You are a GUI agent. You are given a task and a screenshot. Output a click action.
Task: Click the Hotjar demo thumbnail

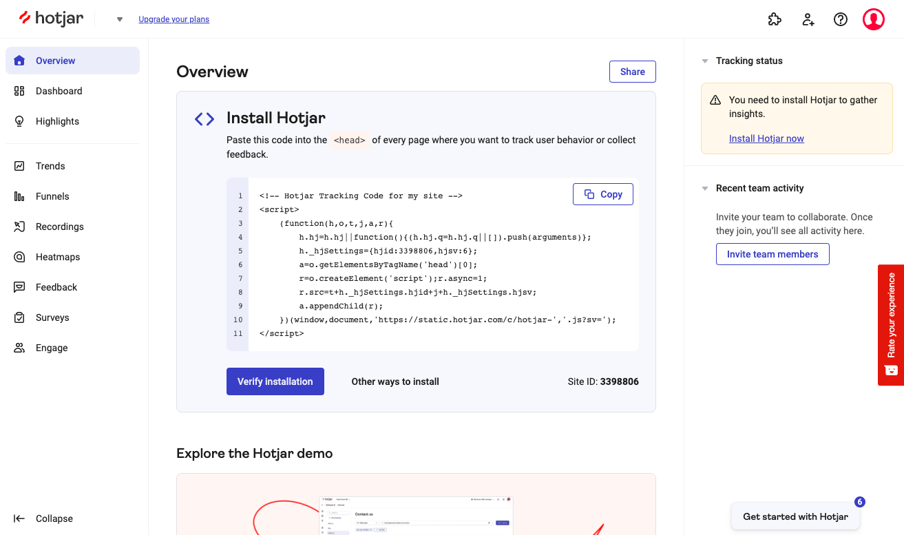click(416, 505)
